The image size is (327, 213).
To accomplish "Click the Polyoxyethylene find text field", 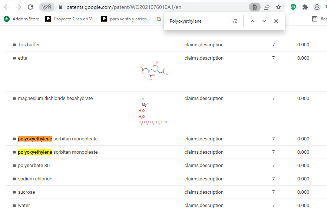I will coord(196,21).
